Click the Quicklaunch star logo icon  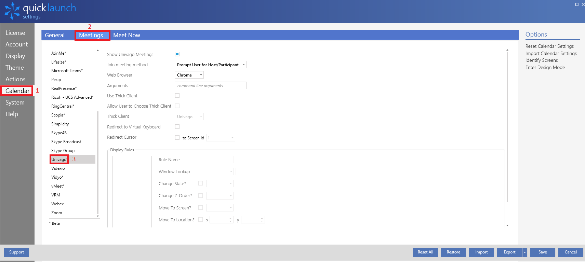click(12, 11)
